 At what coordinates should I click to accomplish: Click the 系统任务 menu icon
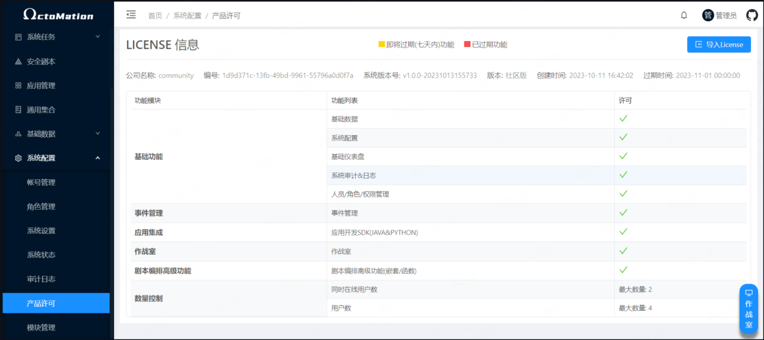pos(18,37)
